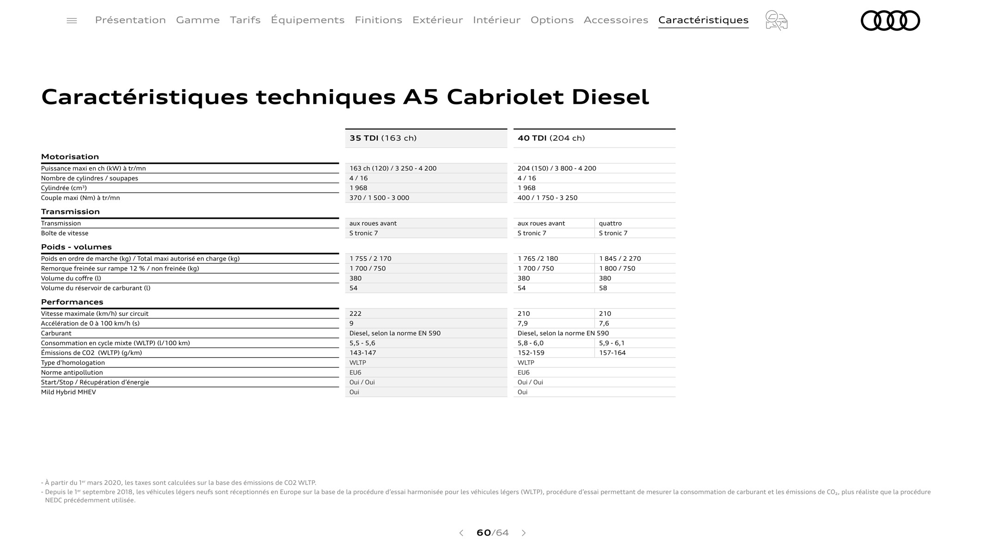Select the Norme antipollution label
The height and width of the screenshot is (554, 985).
[72, 373]
